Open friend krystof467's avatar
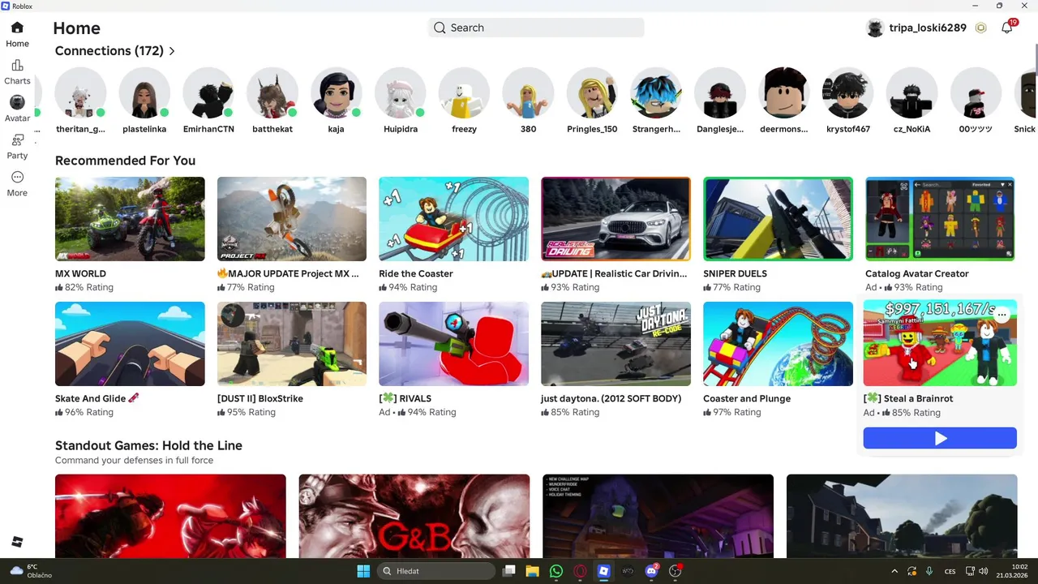This screenshot has width=1038, height=584. (x=848, y=93)
